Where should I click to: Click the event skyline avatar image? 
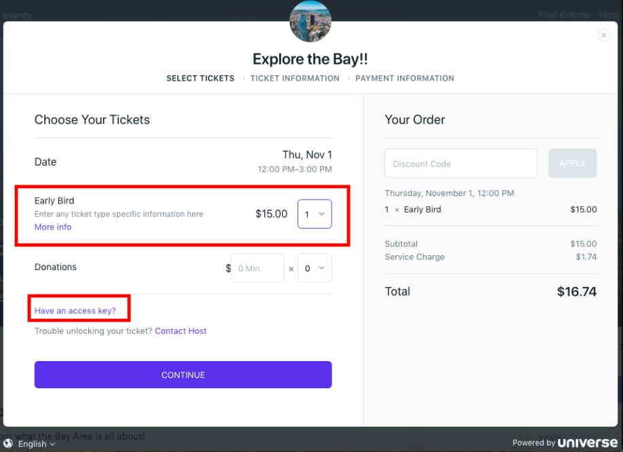[310, 21]
